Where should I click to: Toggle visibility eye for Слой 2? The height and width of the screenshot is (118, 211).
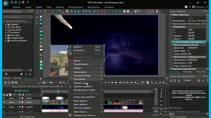[4, 102]
